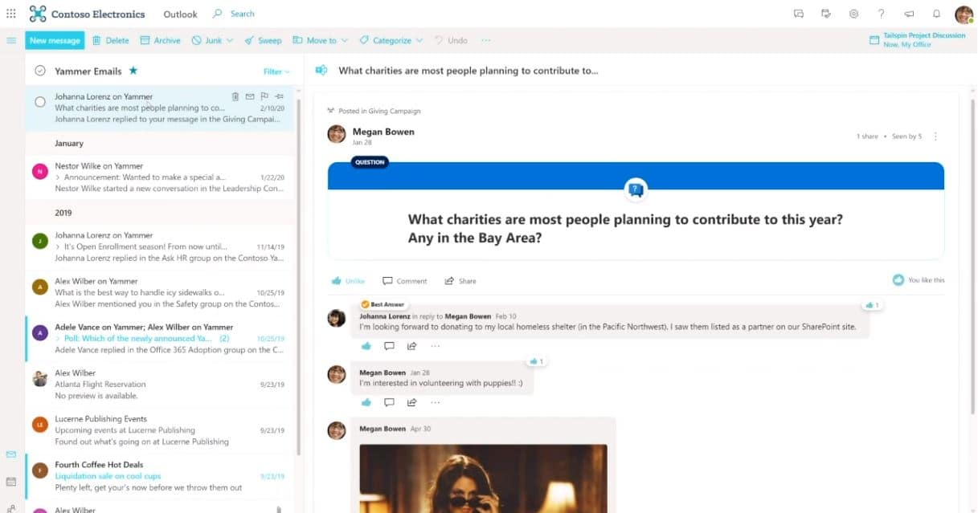Sweep messages from sender
The width and height of the screenshot is (978, 513).
point(264,40)
